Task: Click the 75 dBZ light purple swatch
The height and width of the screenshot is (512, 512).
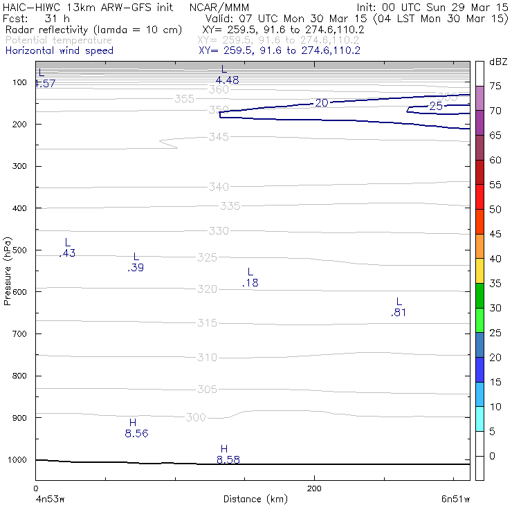Action: 479,98
